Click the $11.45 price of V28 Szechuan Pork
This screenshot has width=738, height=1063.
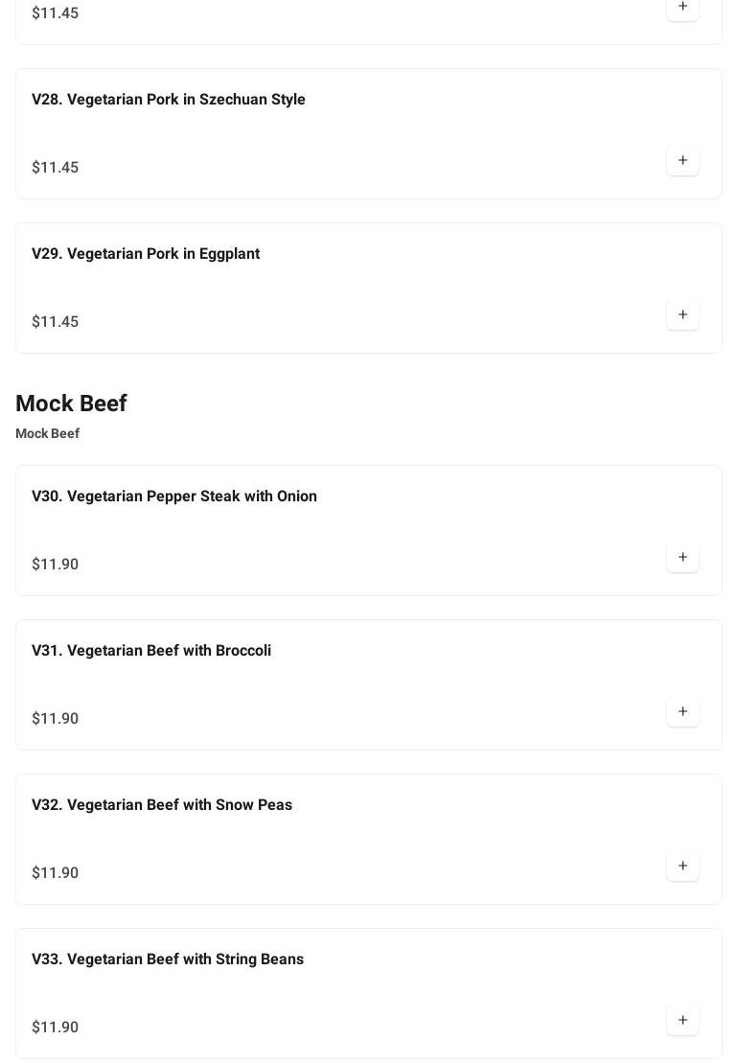(x=56, y=168)
